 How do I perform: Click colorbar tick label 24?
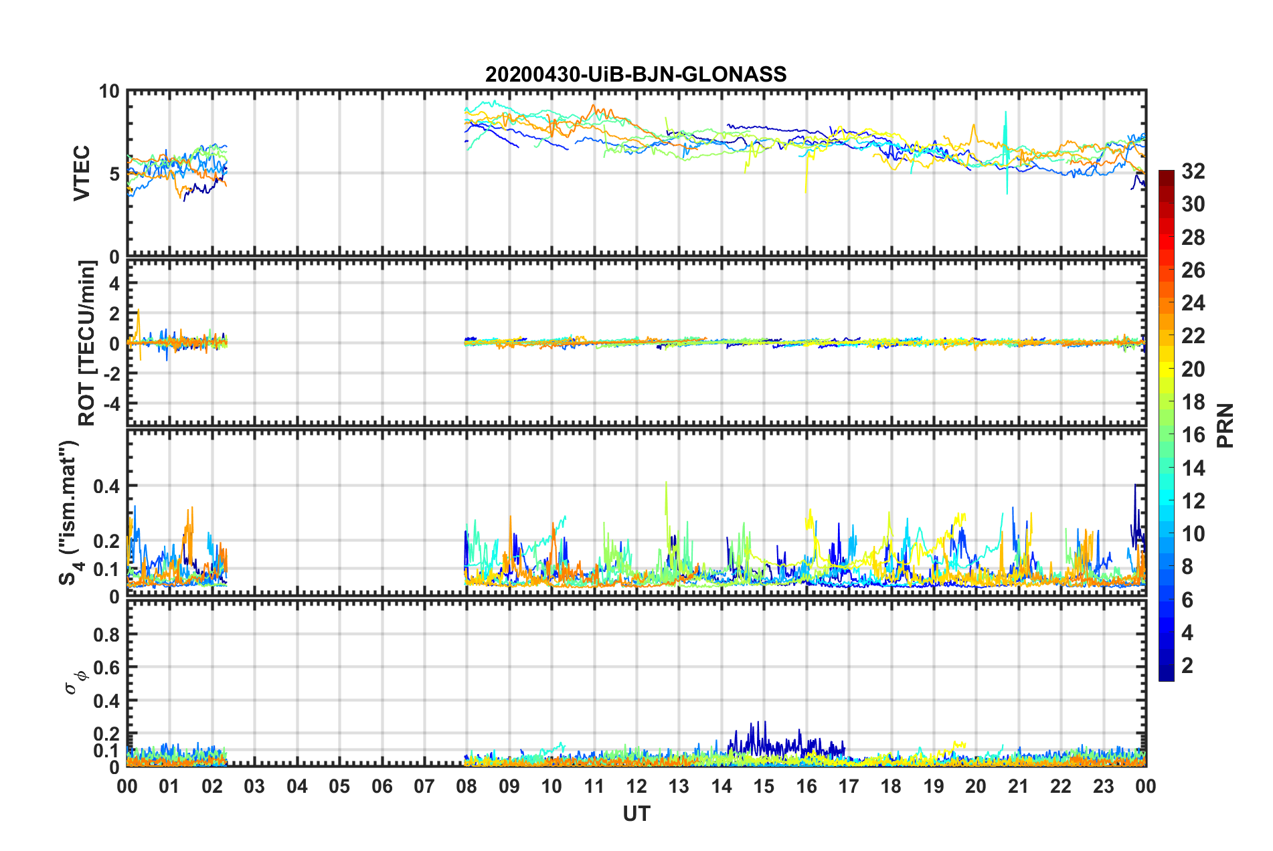[x=1193, y=303]
